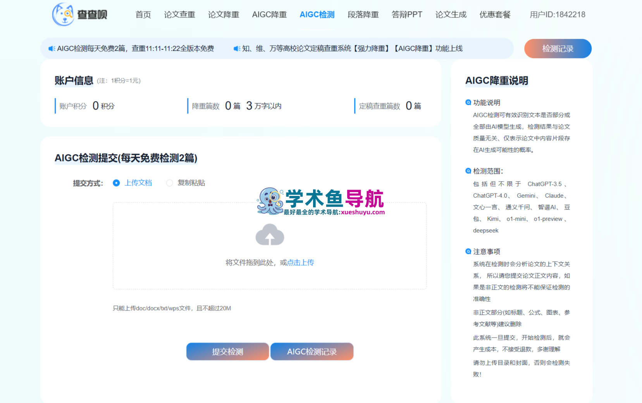Open the 论文查重 nav item

[179, 15]
